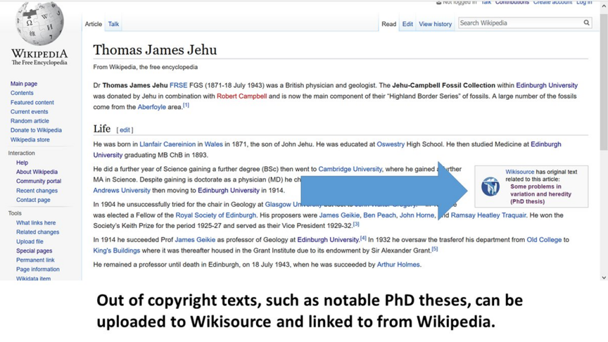The image size is (608, 342).
Task: Open the Aberfoyle link
Action: [x=151, y=107]
